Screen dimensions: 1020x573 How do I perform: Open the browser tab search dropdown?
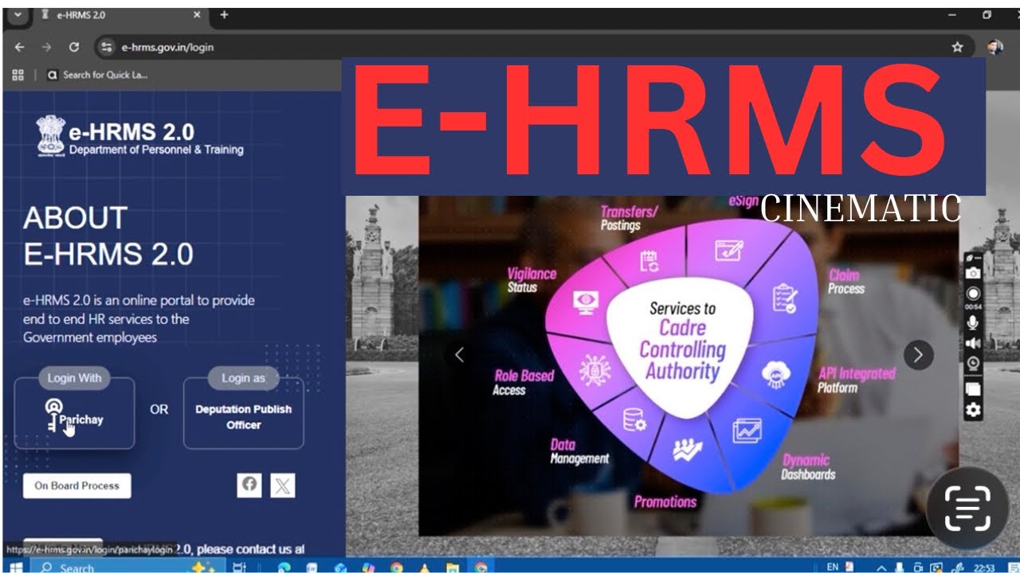18,15
